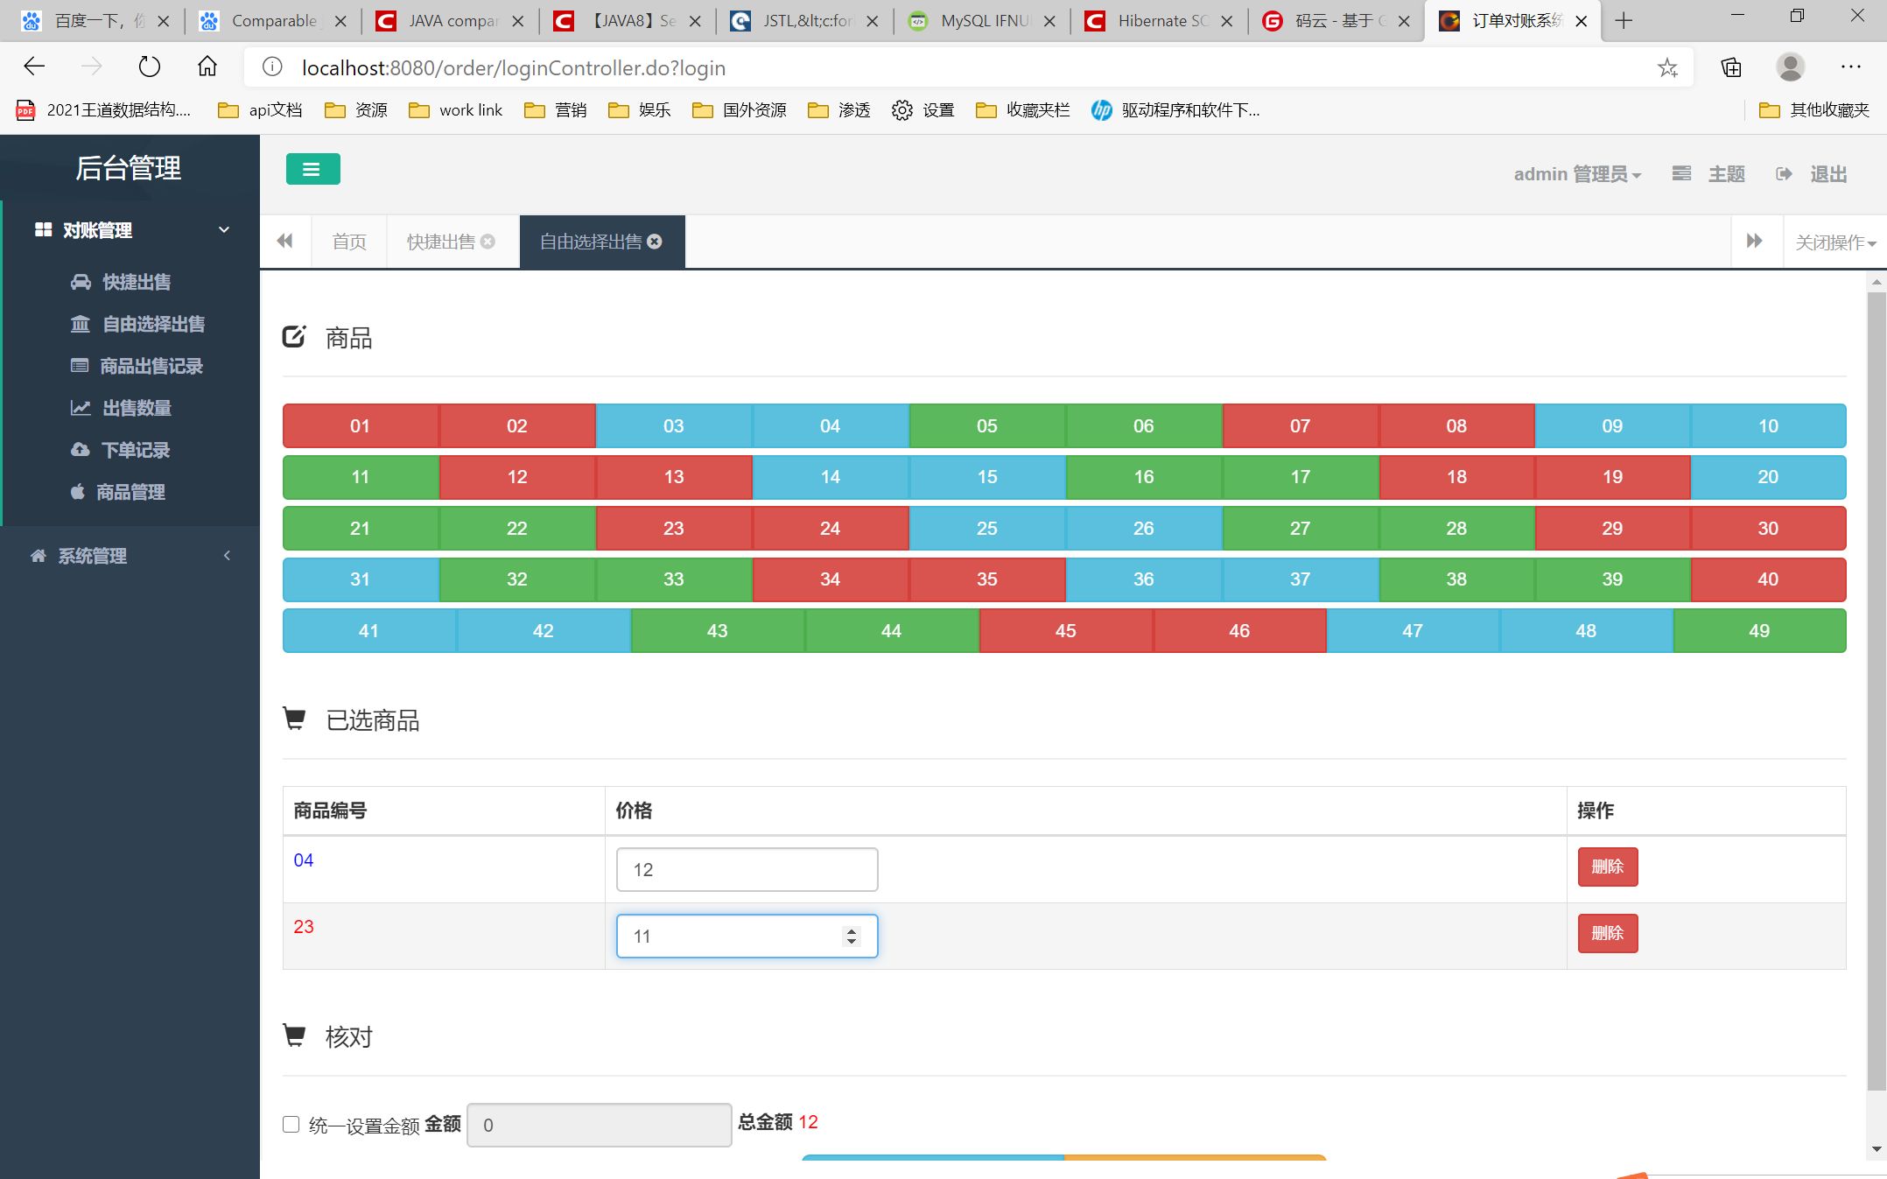Viewport: 1887px width, 1179px height.
Task: Select the red product tile 23
Action: tap(673, 529)
